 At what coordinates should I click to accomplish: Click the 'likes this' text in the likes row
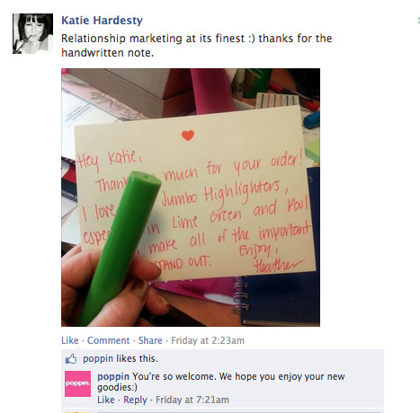[x=137, y=358]
